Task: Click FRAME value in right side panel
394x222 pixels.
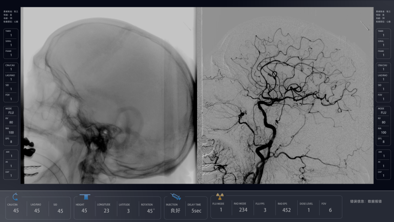Action: point(383,55)
